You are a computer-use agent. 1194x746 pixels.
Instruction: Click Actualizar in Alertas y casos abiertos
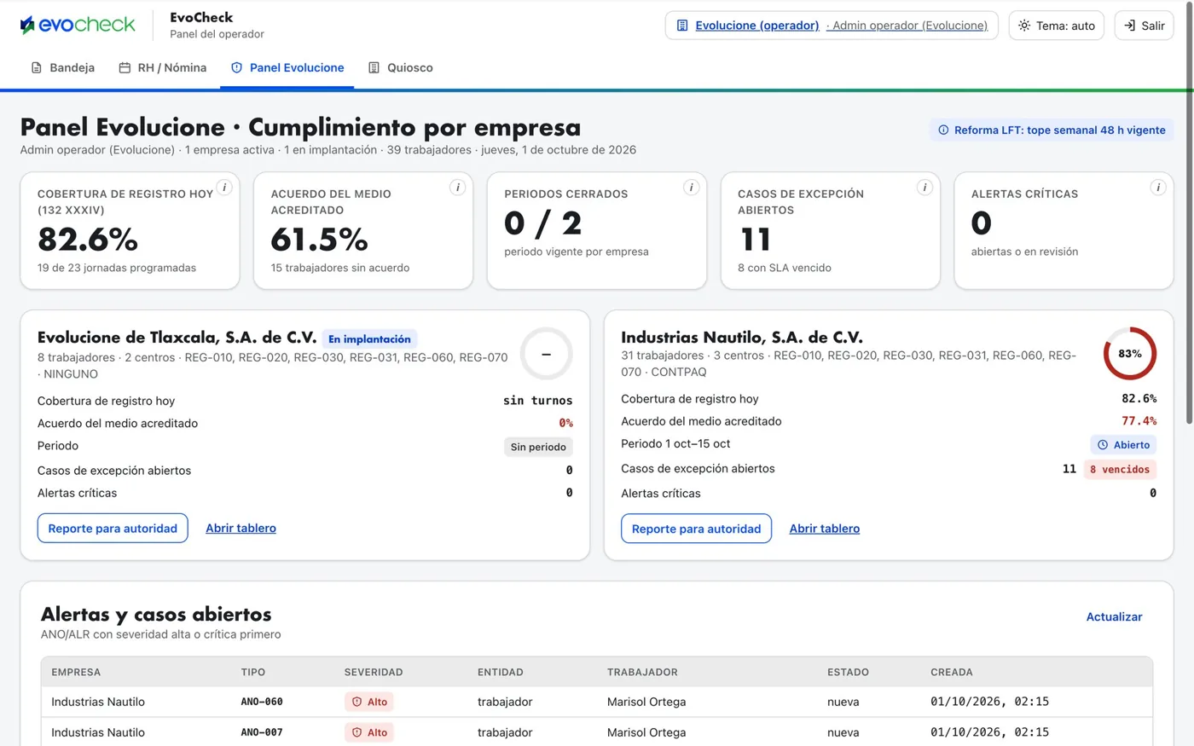[1114, 616]
